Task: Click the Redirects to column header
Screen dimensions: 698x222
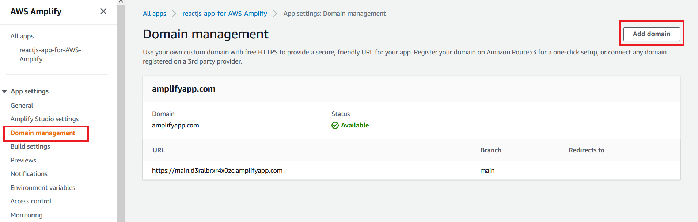Action: click(587, 150)
